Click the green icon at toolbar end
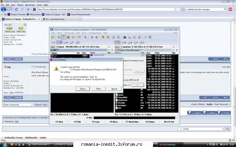The image size is (236, 147). click(150, 37)
